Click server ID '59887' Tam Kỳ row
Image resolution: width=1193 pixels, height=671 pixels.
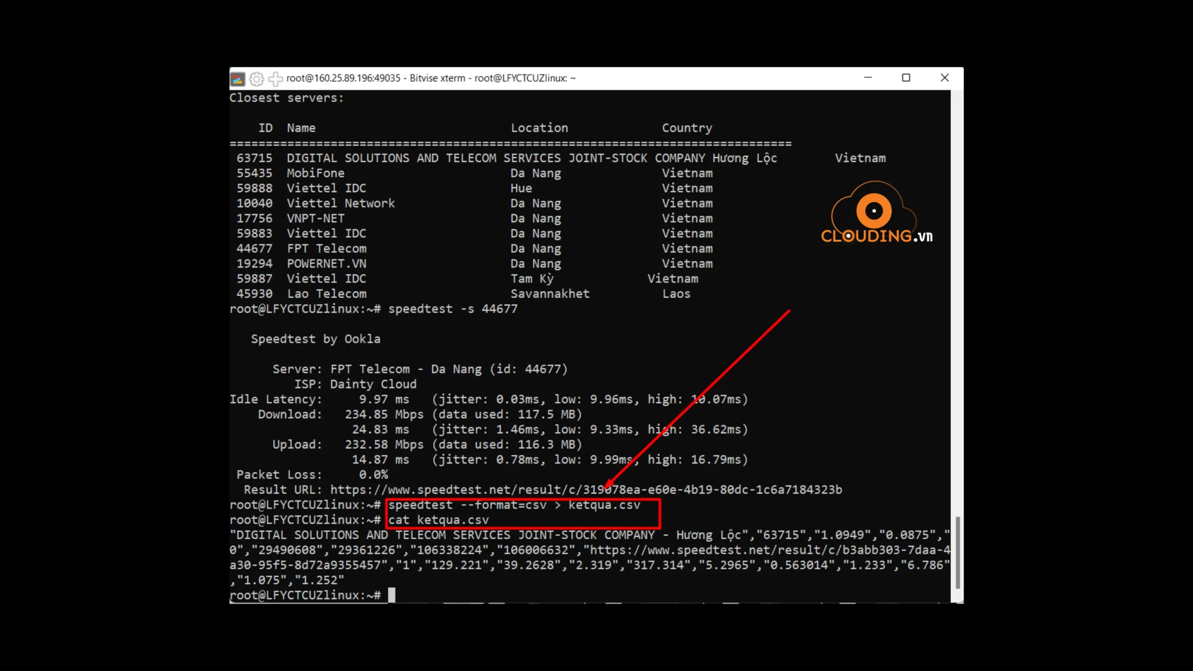click(254, 279)
